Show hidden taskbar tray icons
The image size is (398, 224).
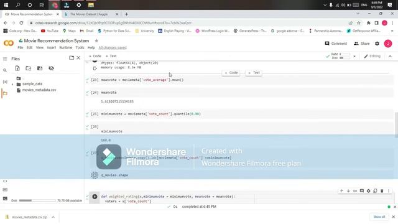tap(325, 5)
